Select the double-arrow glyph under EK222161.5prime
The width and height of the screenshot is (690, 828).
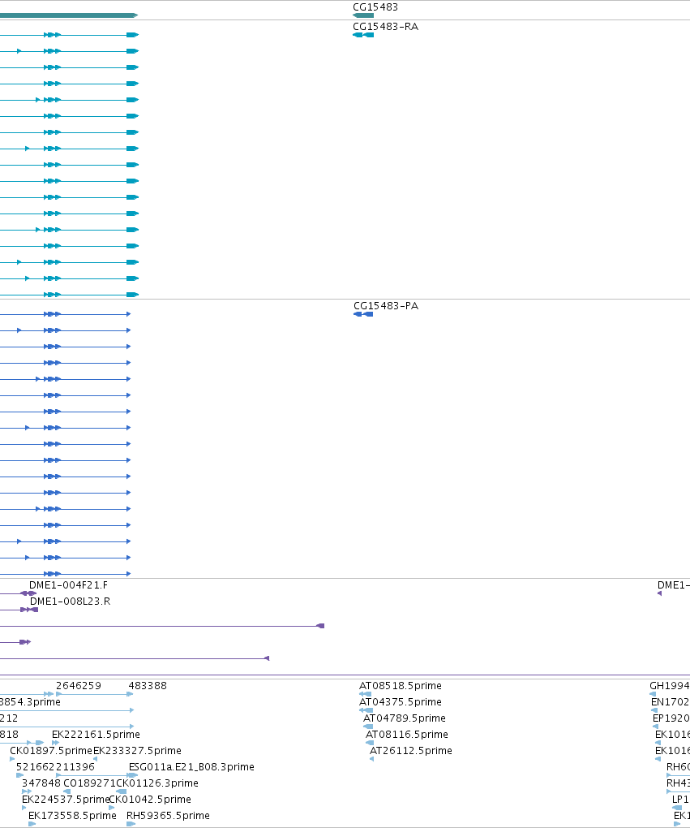[55, 743]
